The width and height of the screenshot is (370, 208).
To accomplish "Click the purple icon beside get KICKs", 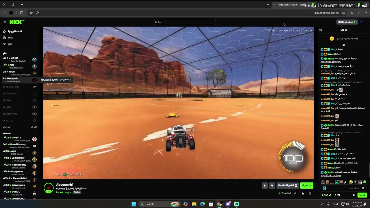I will 361,22.
